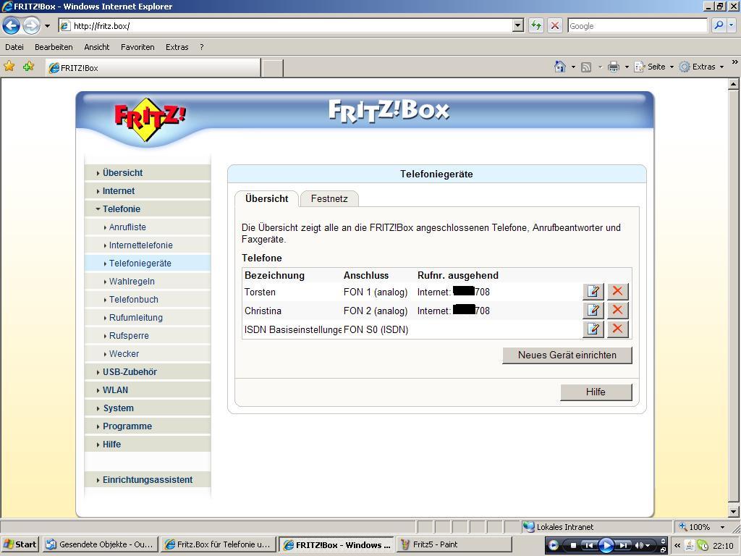Open the Favoriten menu
This screenshot has height=556, width=741.
coord(137,47)
